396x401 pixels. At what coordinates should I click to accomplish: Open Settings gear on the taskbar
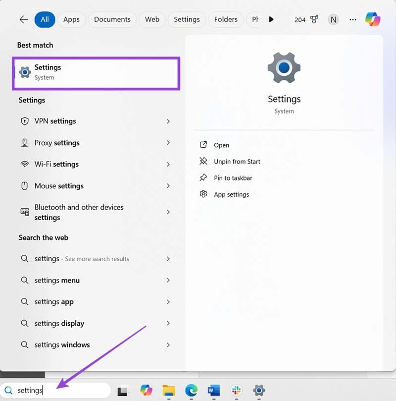(x=259, y=390)
